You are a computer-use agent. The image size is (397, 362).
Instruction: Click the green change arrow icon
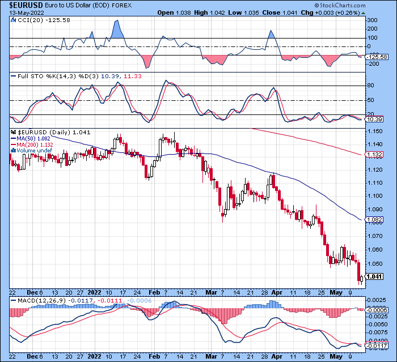click(364, 13)
